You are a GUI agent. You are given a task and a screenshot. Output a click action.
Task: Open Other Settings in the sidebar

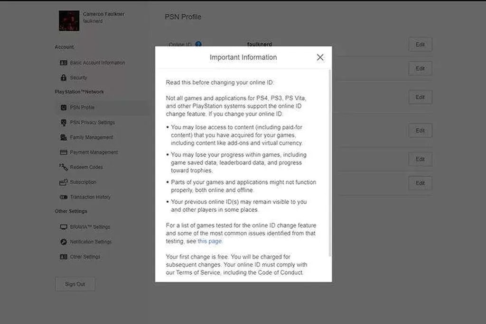[x=85, y=257]
